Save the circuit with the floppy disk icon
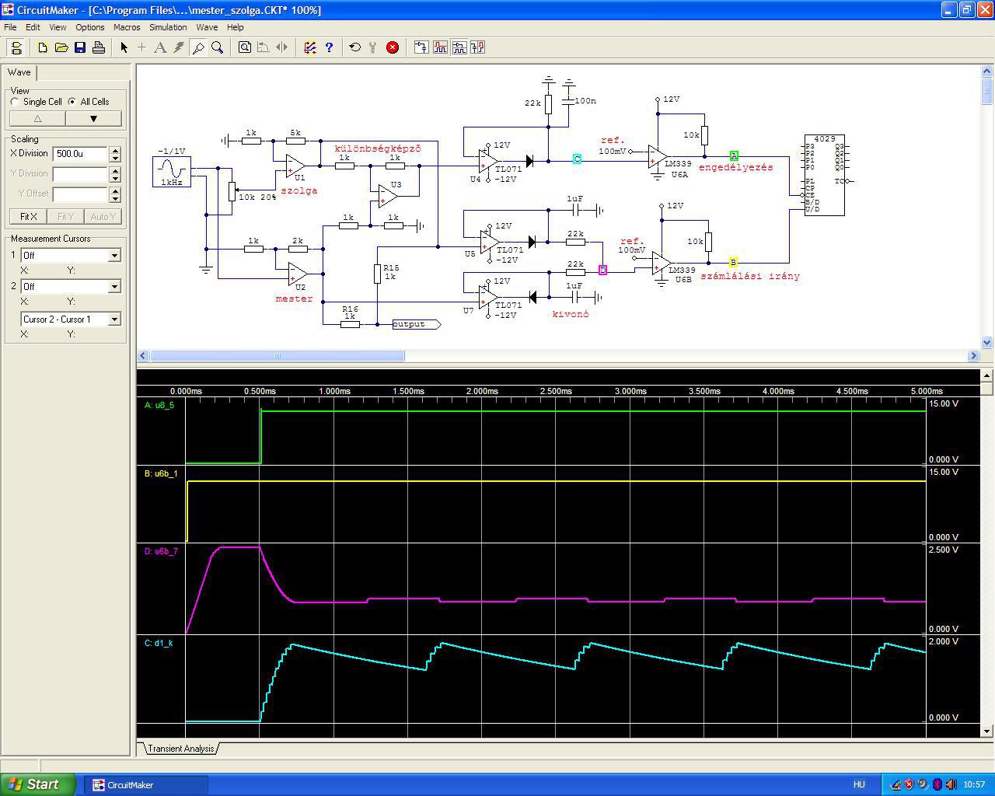The width and height of the screenshot is (995, 796). pyautogui.click(x=80, y=47)
